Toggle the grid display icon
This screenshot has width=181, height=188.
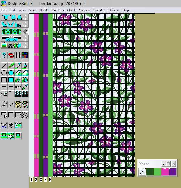point(18,55)
